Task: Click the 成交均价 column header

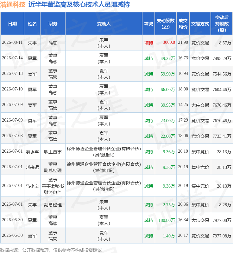Action: pyautogui.click(x=183, y=23)
